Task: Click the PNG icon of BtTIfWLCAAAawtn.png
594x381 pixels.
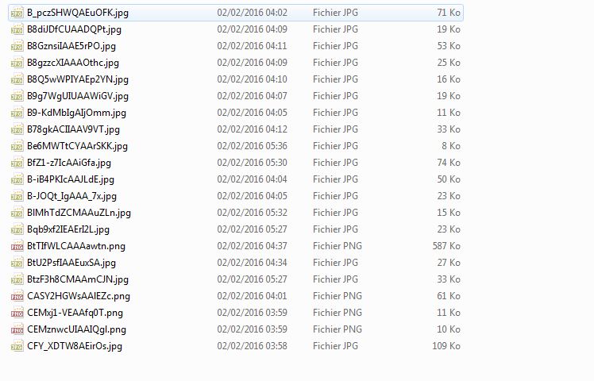Action: tap(17, 246)
